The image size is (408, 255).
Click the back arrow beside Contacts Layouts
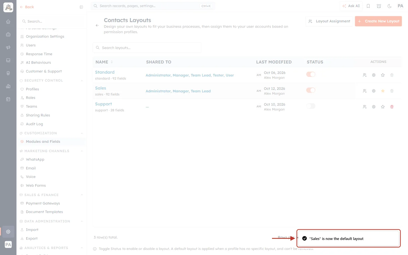pyautogui.click(x=97, y=25)
